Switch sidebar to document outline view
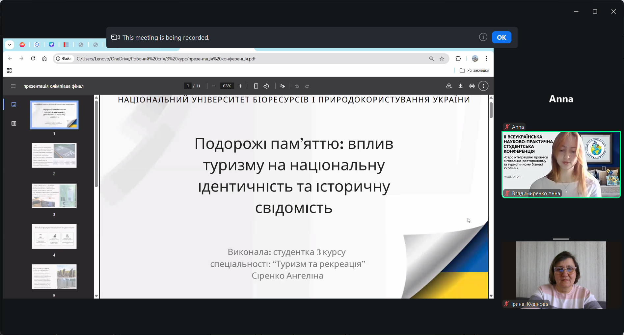 14,123
